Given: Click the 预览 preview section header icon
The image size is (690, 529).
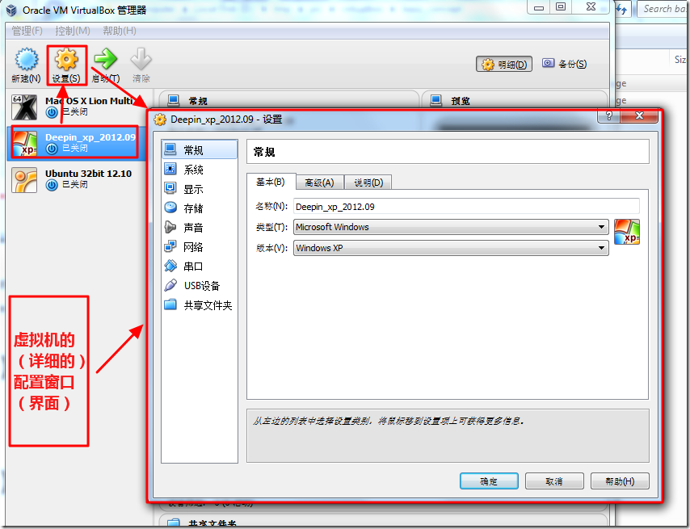Looking at the screenshot, I should click(x=435, y=100).
